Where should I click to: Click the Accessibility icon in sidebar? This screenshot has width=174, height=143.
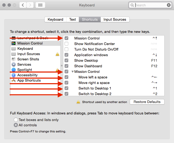[x=13, y=75]
